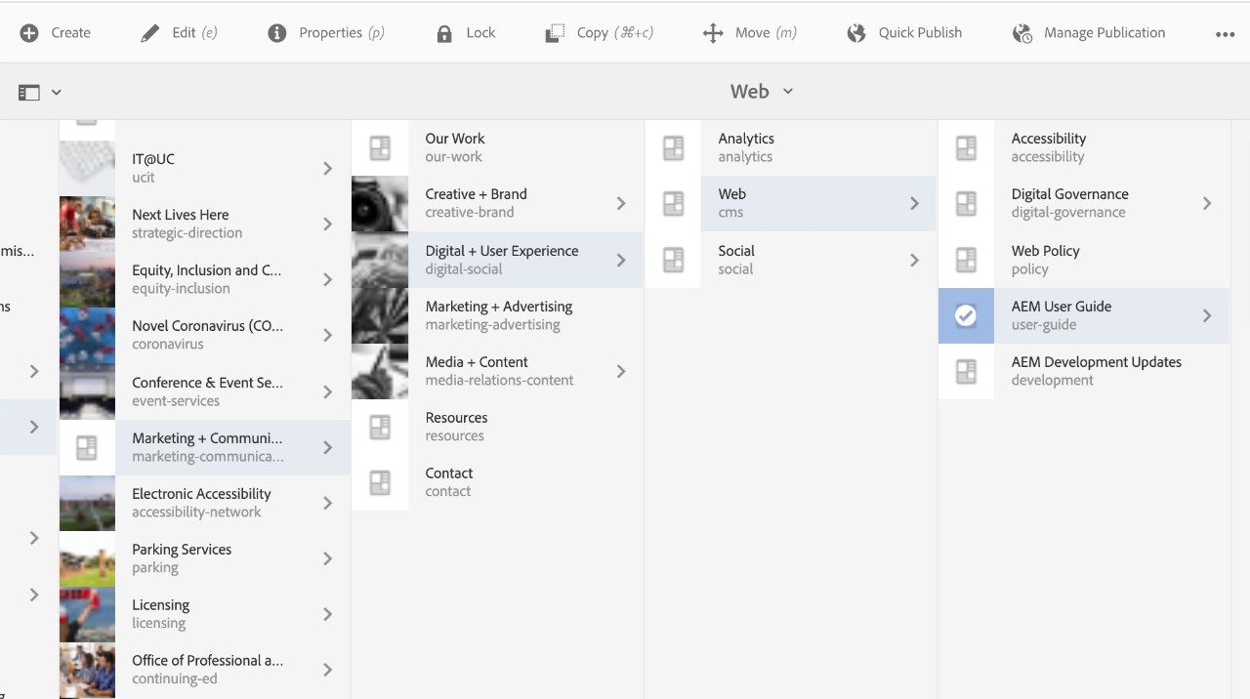Select the Accessibility page icon
The image size is (1250, 699).
[966, 147]
